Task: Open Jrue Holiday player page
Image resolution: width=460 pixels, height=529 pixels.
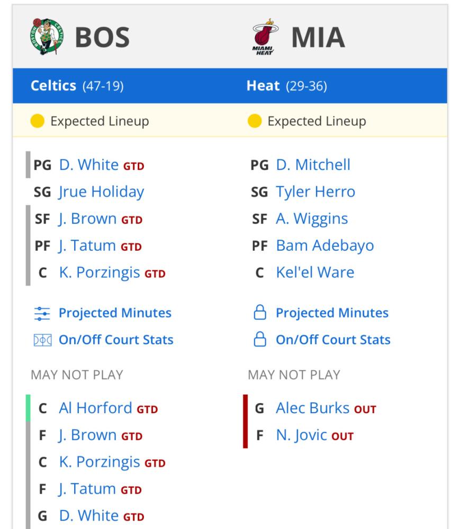Action: coord(101,191)
